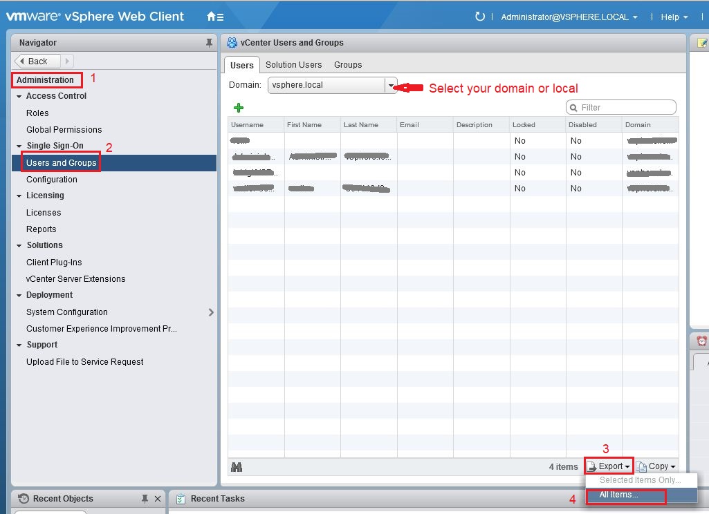This screenshot has width=709, height=514.
Task: Collapse the Single Sign-On section
Action: point(17,146)
